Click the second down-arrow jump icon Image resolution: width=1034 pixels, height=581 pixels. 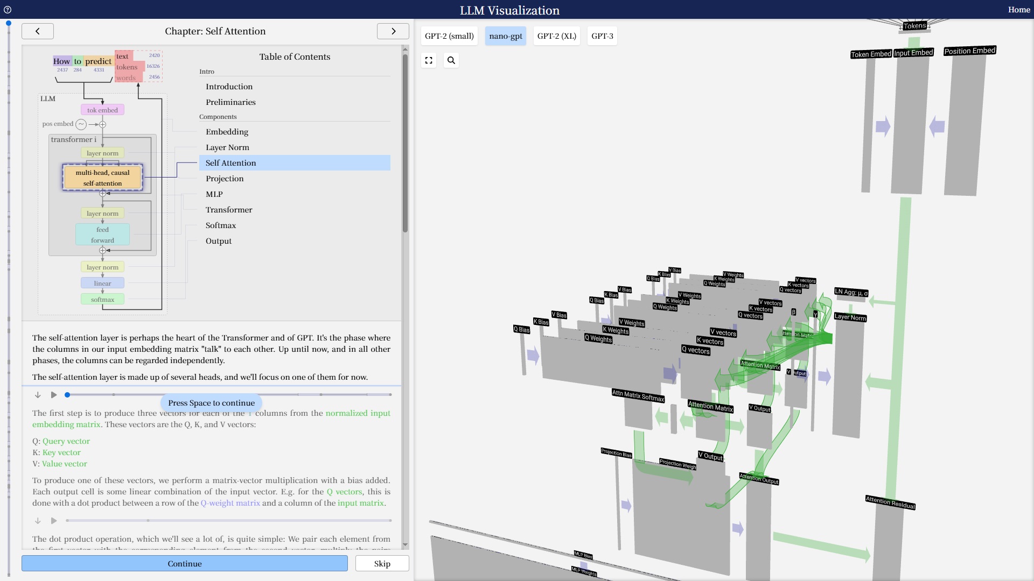[x=38, y=521]
